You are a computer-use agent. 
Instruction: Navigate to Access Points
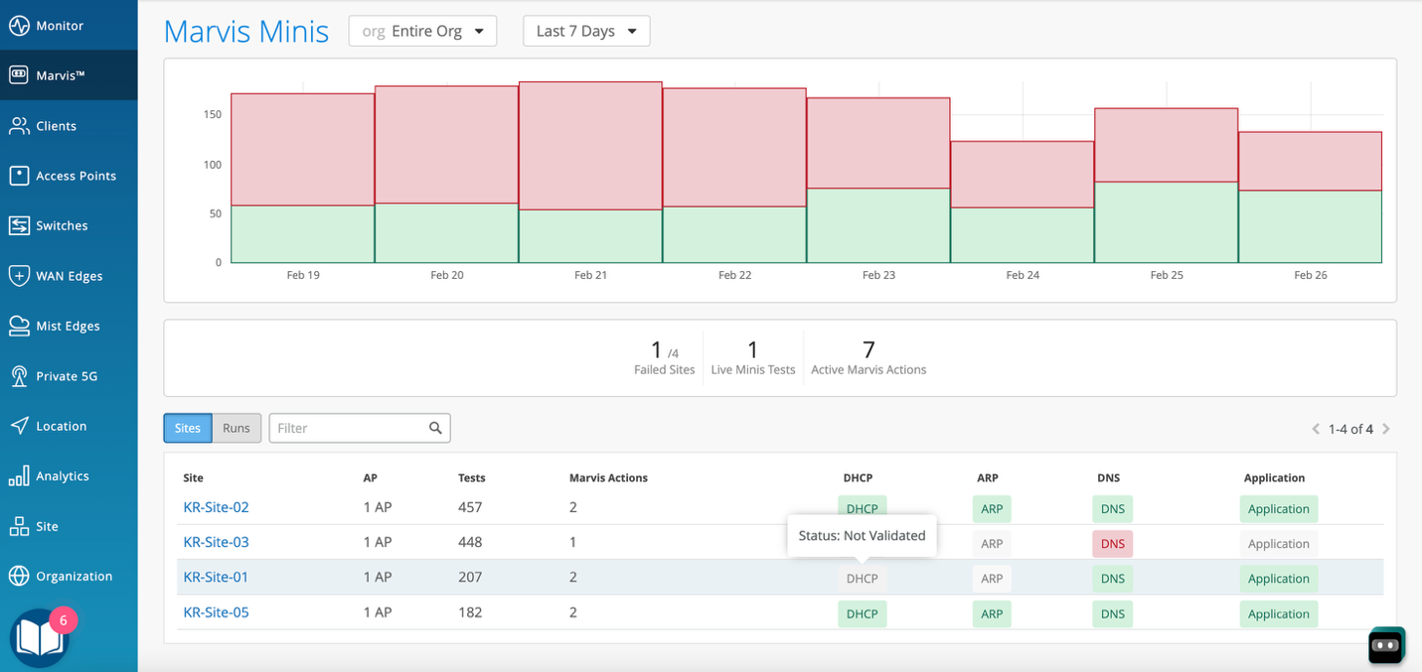point(66,175)
